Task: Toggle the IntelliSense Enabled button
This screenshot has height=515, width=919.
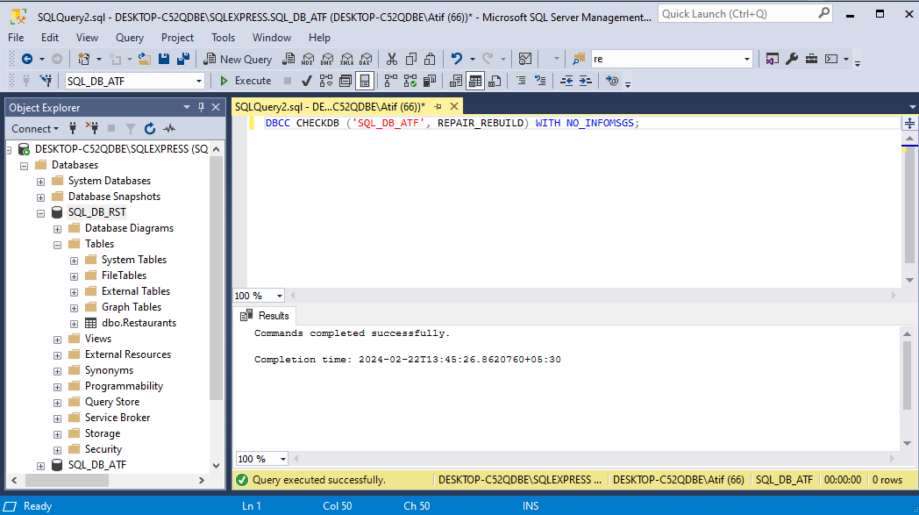Action: 365,81
